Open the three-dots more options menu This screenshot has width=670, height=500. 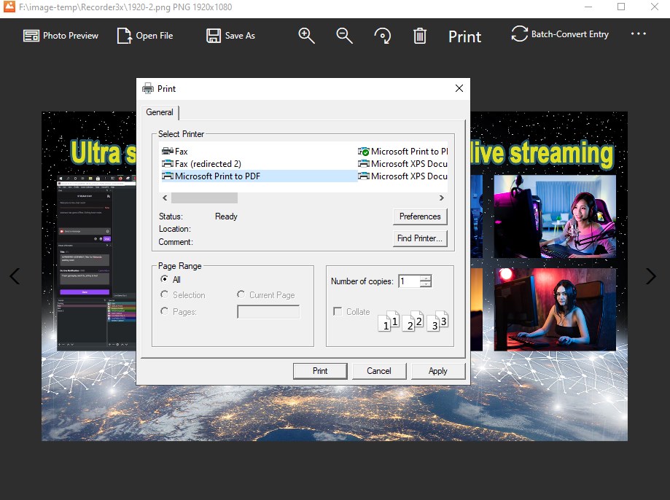(x=639, y=34)
